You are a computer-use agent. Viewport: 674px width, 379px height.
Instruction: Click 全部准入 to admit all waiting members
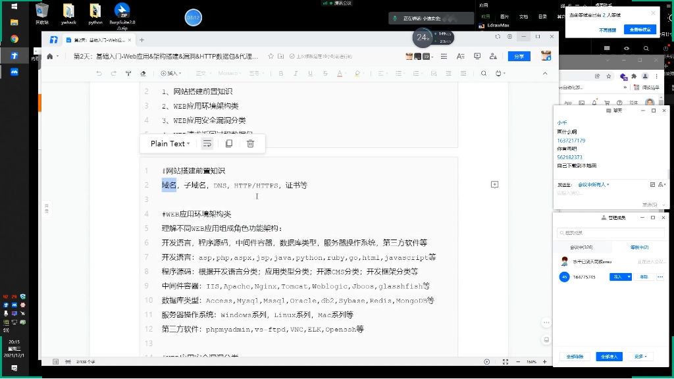[609, 357]
